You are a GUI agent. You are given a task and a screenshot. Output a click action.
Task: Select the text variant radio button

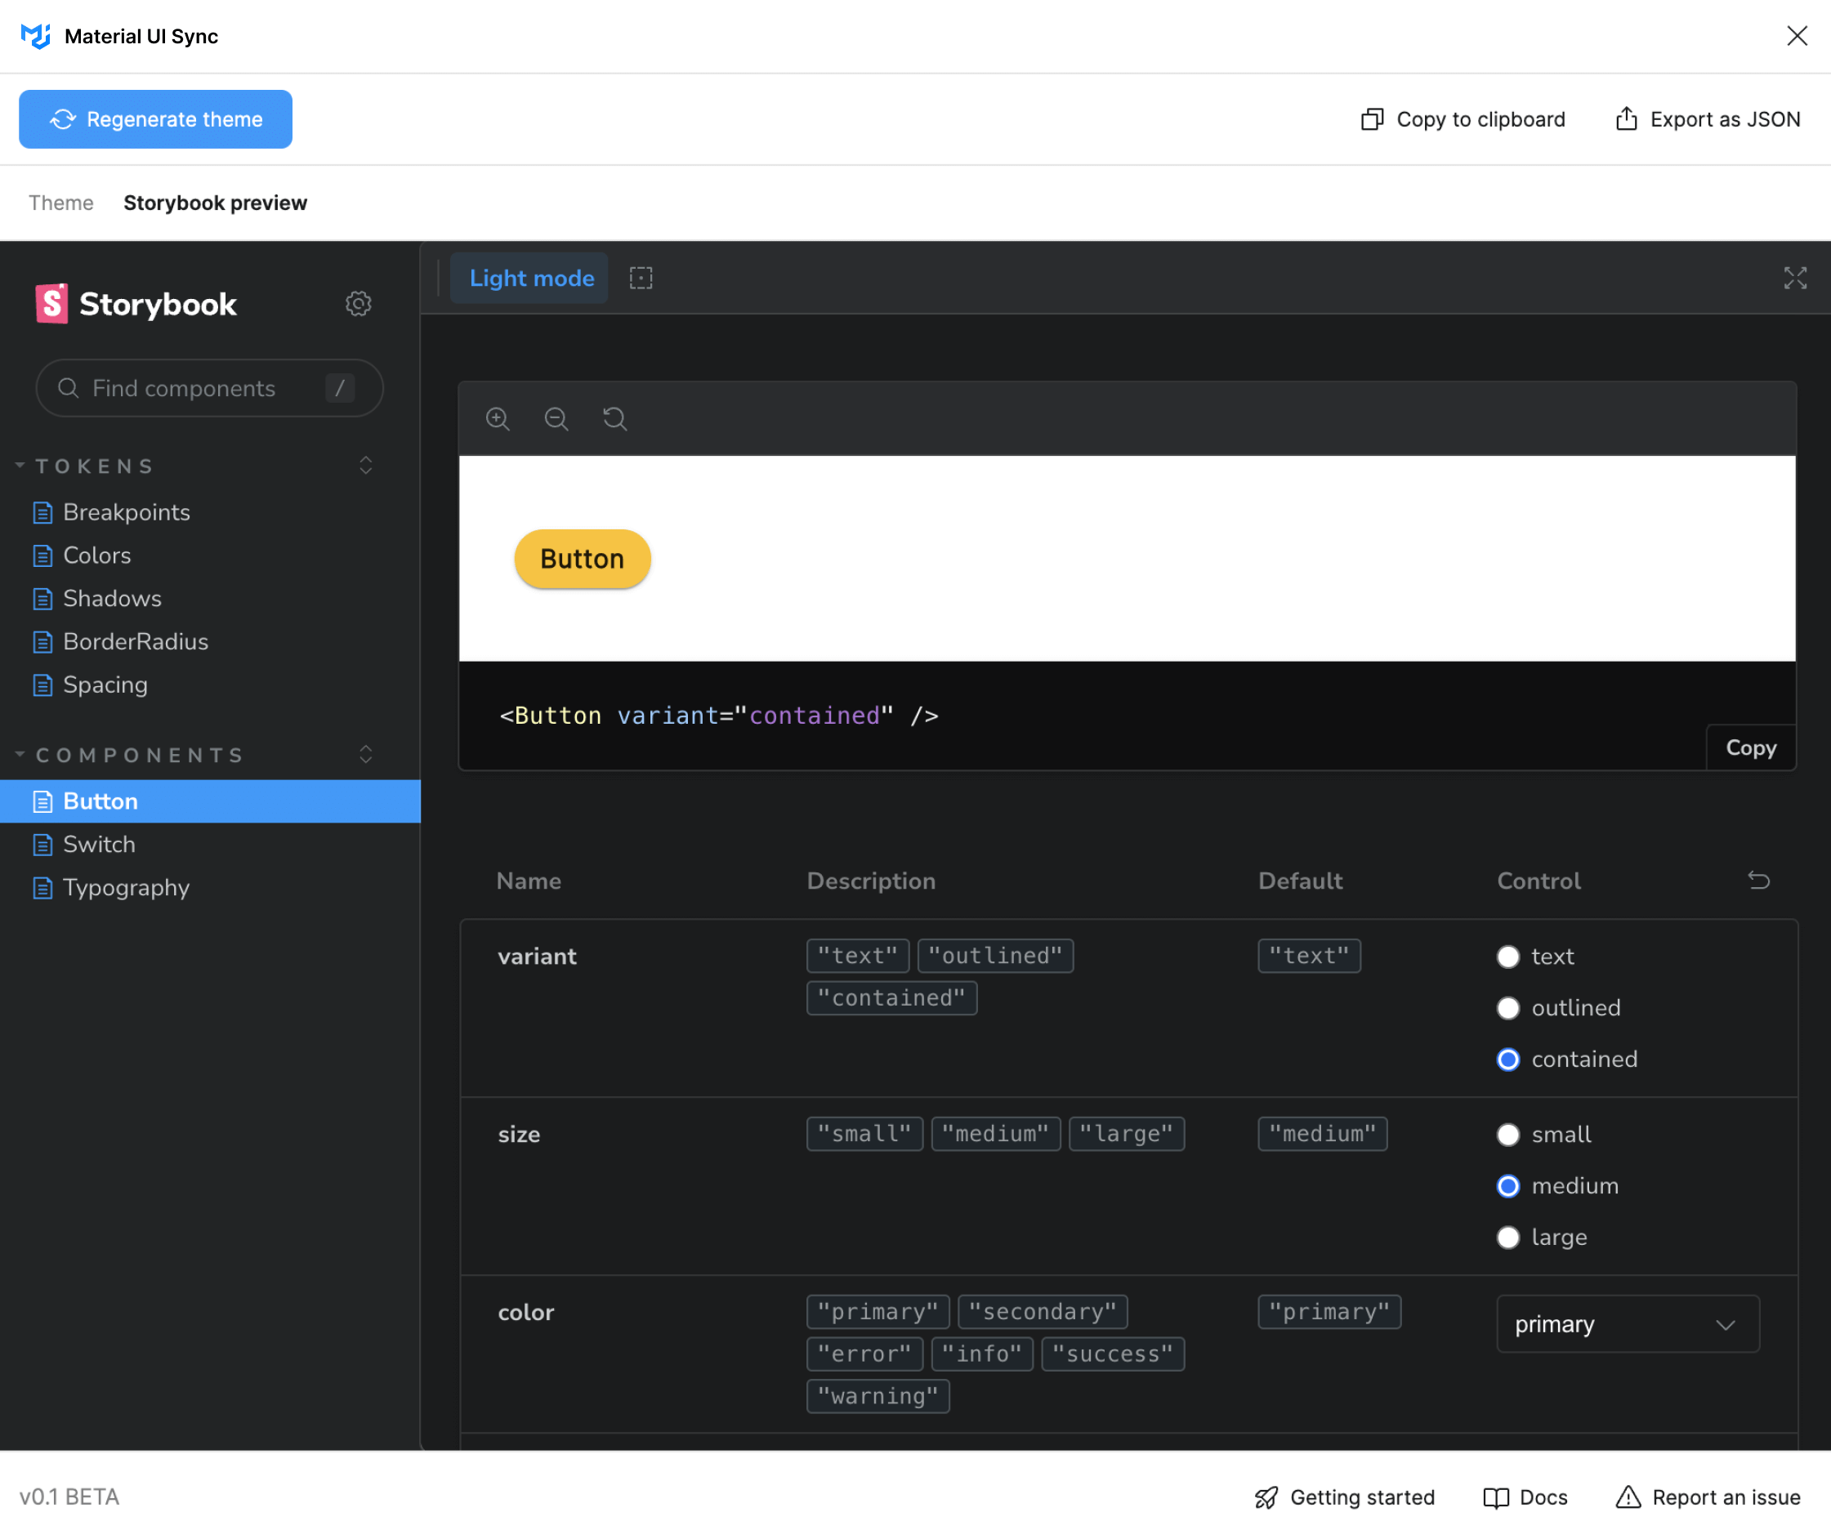[x=1507, y=957]
